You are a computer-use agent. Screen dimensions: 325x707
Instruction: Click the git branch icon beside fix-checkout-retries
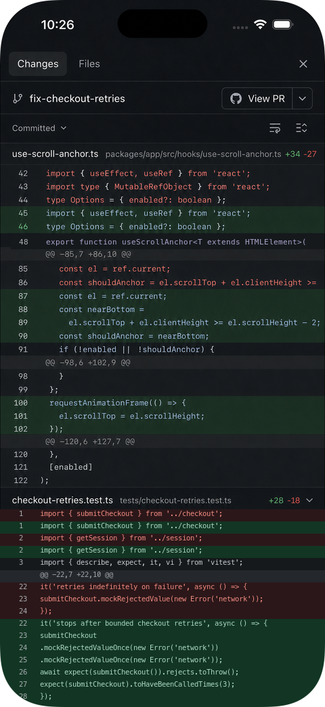[18, 99]
